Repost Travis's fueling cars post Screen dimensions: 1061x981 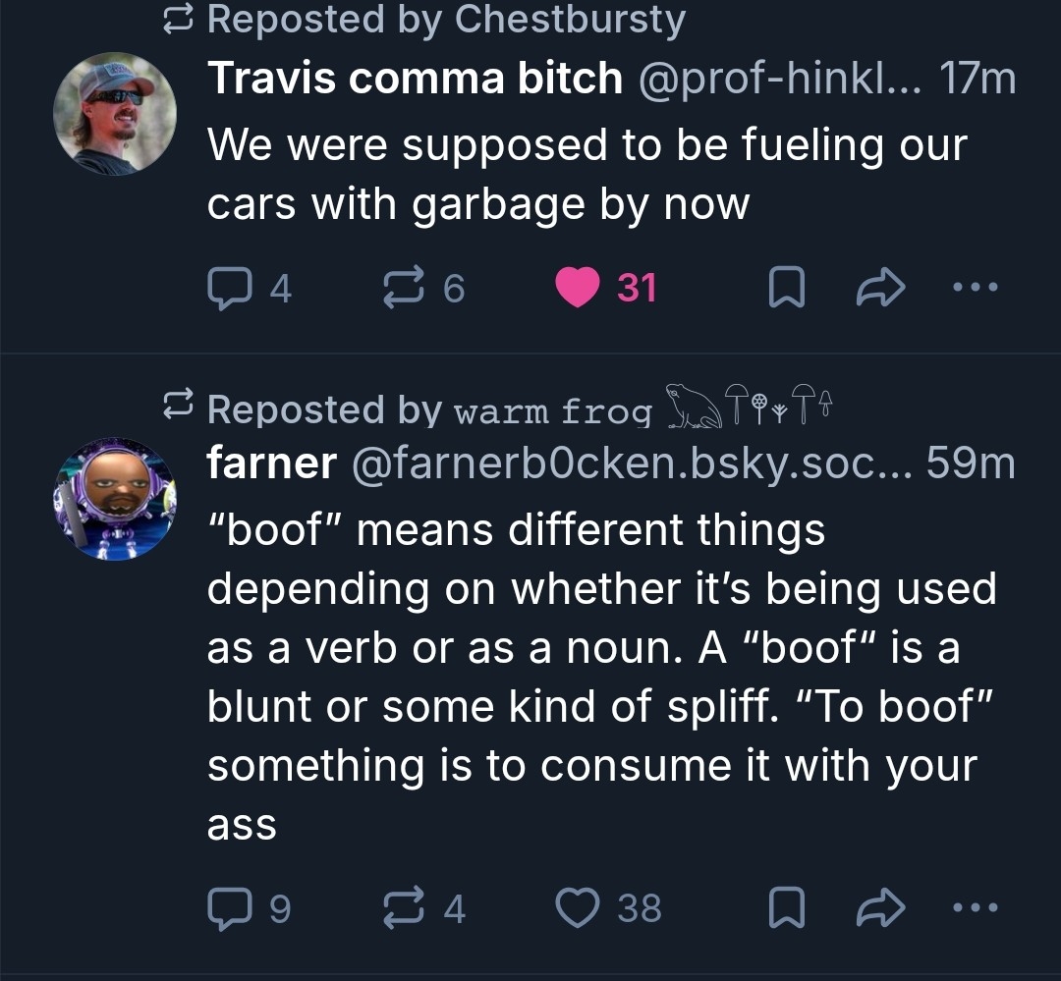pyautogui.click(x=400, y=288)
